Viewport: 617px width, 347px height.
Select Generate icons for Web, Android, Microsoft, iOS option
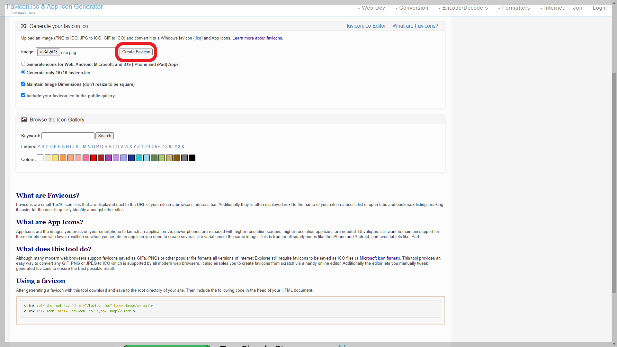23,64
